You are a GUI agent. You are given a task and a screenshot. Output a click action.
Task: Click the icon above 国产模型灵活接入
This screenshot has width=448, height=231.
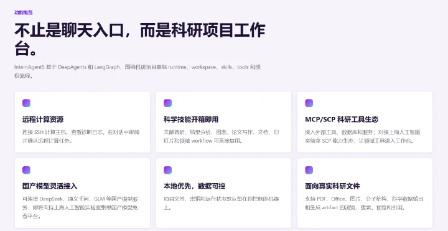coord(26,170)
